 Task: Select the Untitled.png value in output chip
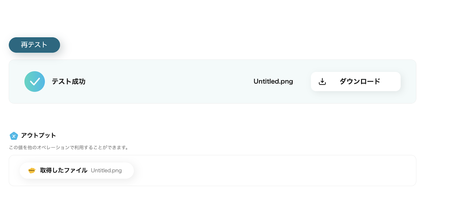click(106, 171)
